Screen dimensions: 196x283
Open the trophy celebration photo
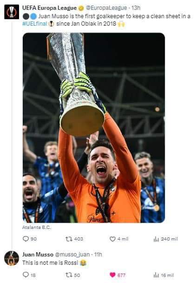pos(94,128)
